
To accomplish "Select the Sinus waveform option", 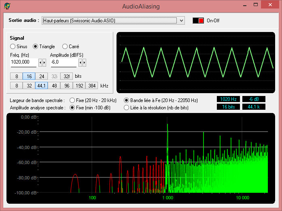I will click(13, 47).
